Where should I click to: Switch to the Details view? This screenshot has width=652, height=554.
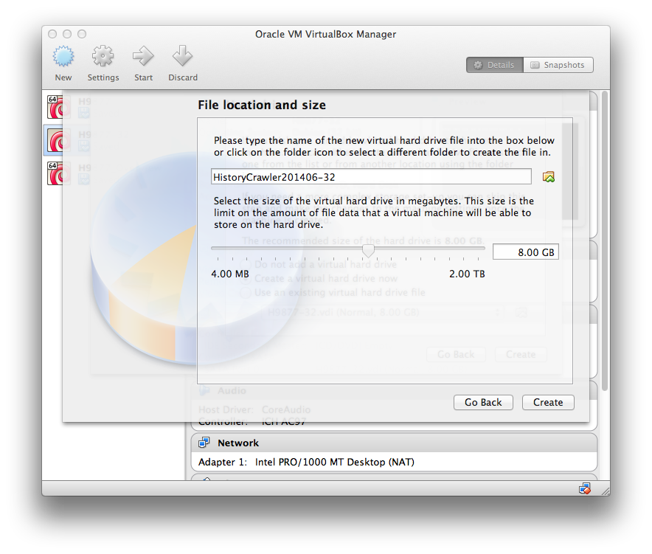point(494,65)
